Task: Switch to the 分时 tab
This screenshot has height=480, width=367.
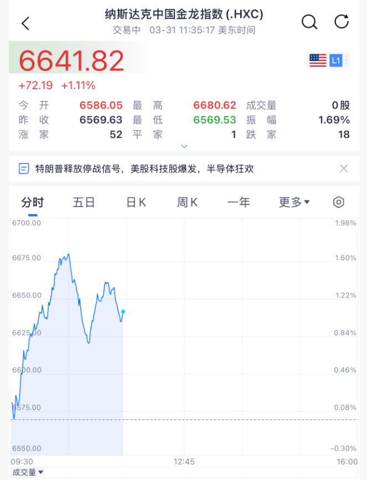Action: point(33,202)
